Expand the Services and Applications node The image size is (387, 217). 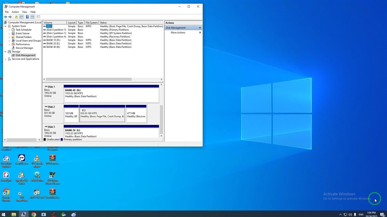5,59
